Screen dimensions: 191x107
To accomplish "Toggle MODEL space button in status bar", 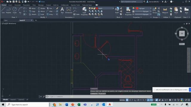I will click(x=122, y=100).
